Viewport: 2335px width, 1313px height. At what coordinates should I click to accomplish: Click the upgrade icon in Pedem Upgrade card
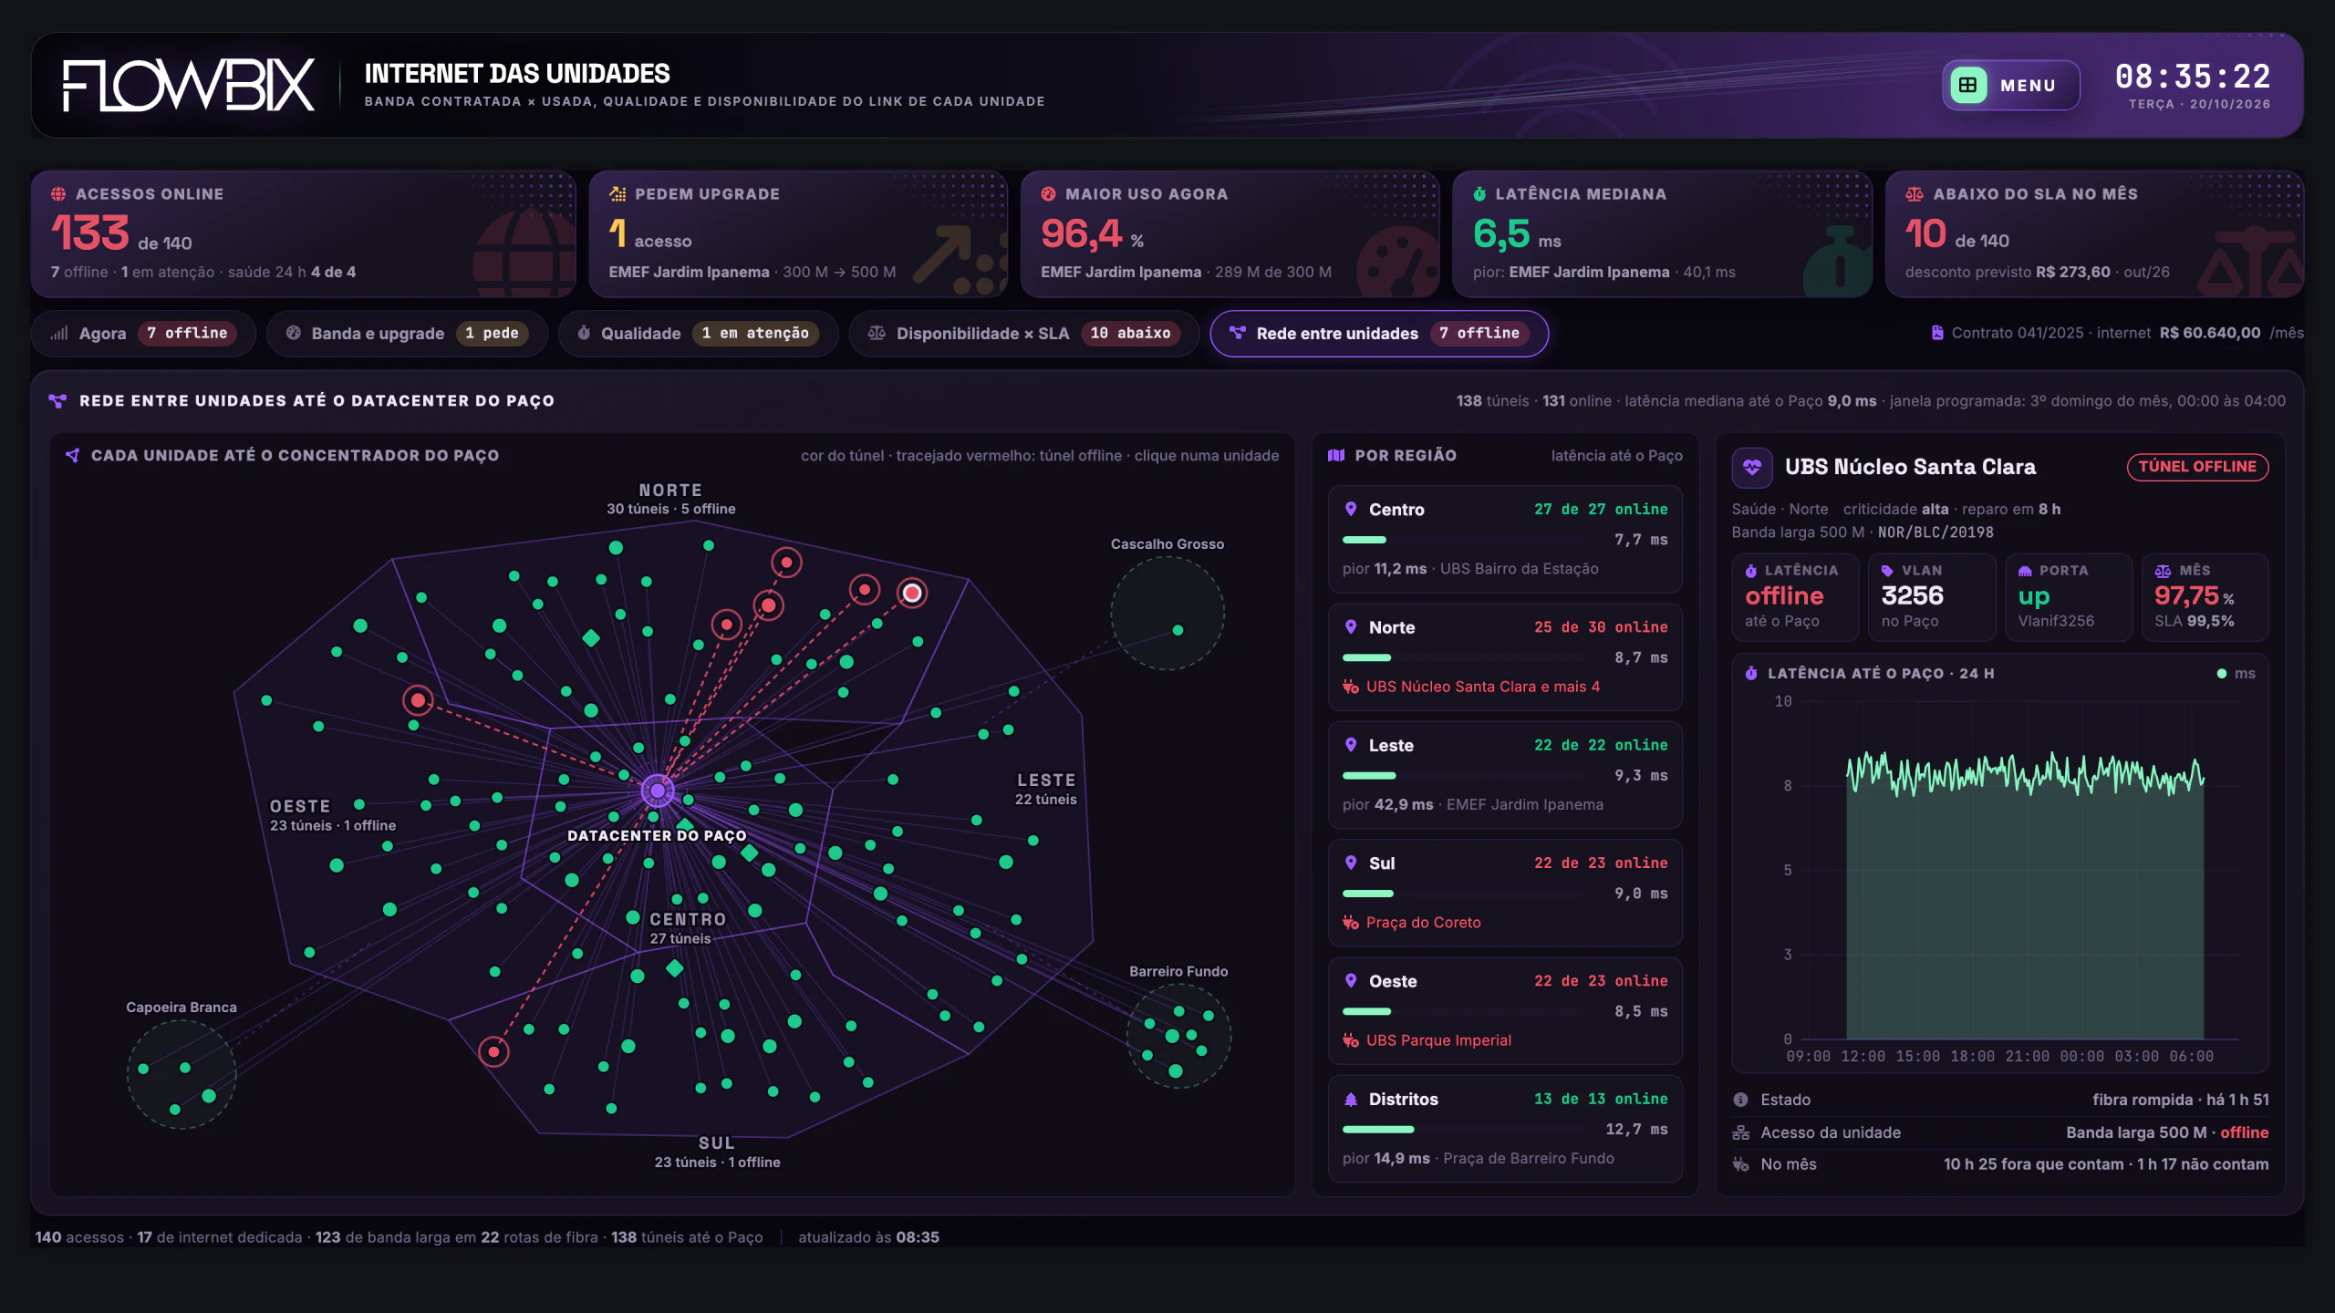pos(617,194)
